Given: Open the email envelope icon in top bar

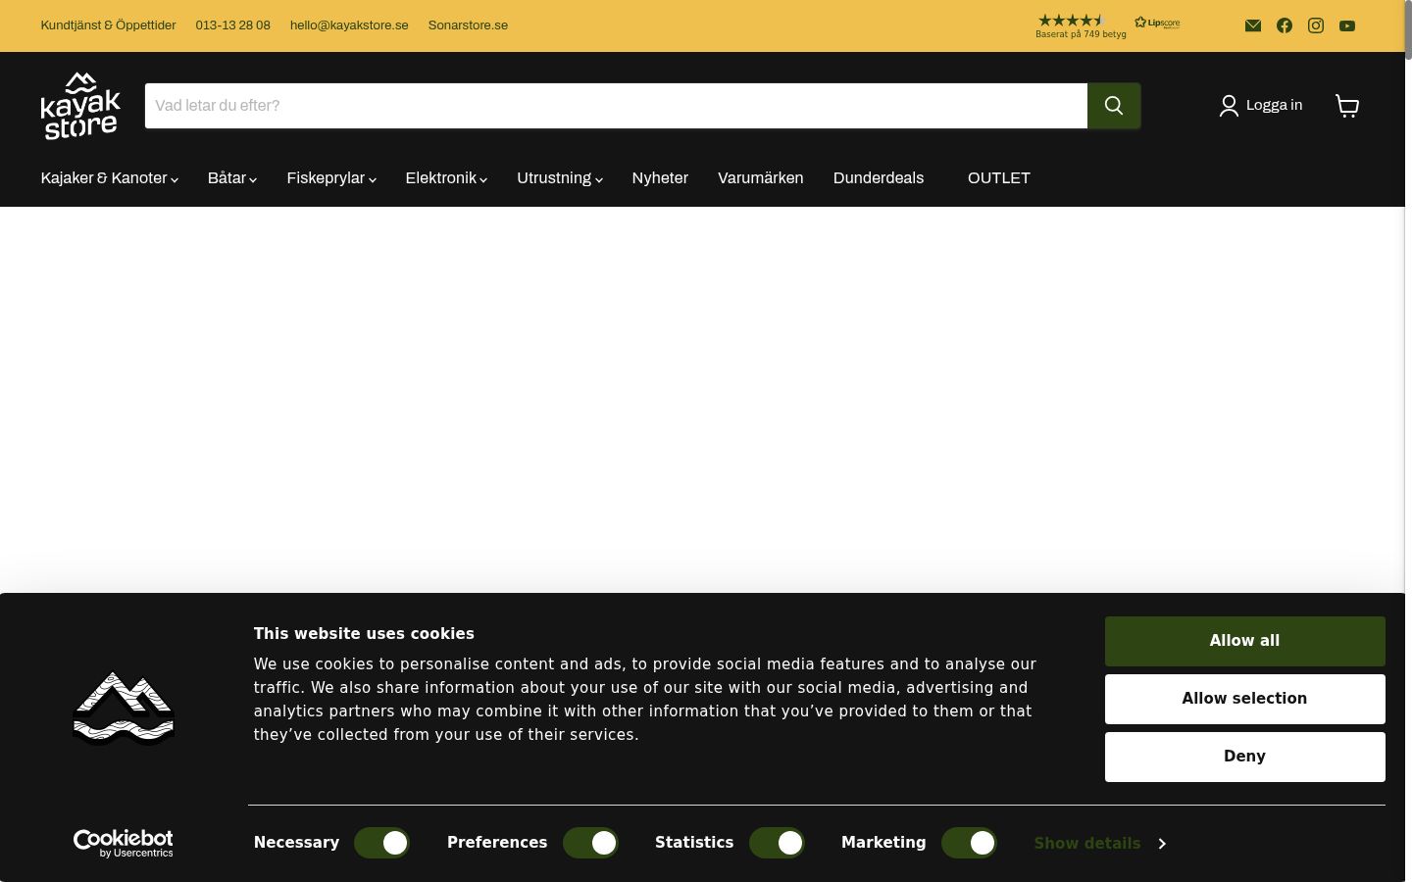Looking at the screenshot, I should tap(1253, 25).
